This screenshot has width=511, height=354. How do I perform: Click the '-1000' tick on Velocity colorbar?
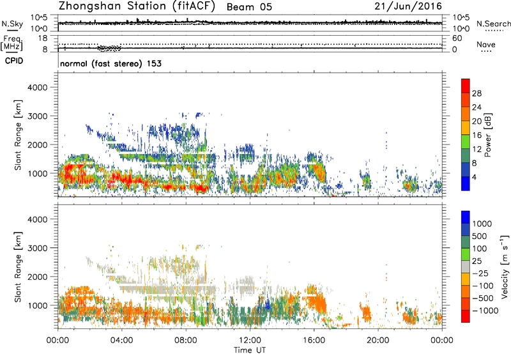click(x=485, y=311)
